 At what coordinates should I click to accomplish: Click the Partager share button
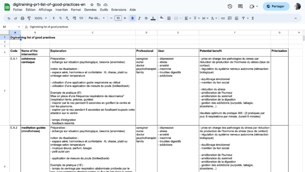[276, 7]
